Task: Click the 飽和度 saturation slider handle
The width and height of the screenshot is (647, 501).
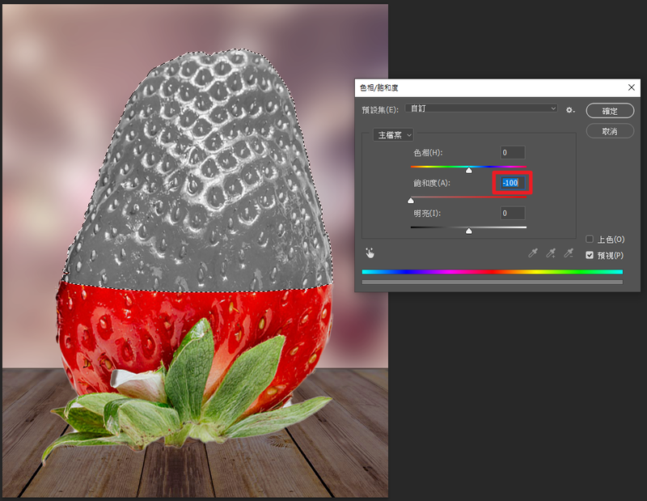Action: [411, 200]
